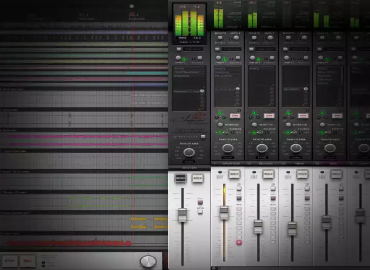Click the channel 13 fader cap

[292, 229]
